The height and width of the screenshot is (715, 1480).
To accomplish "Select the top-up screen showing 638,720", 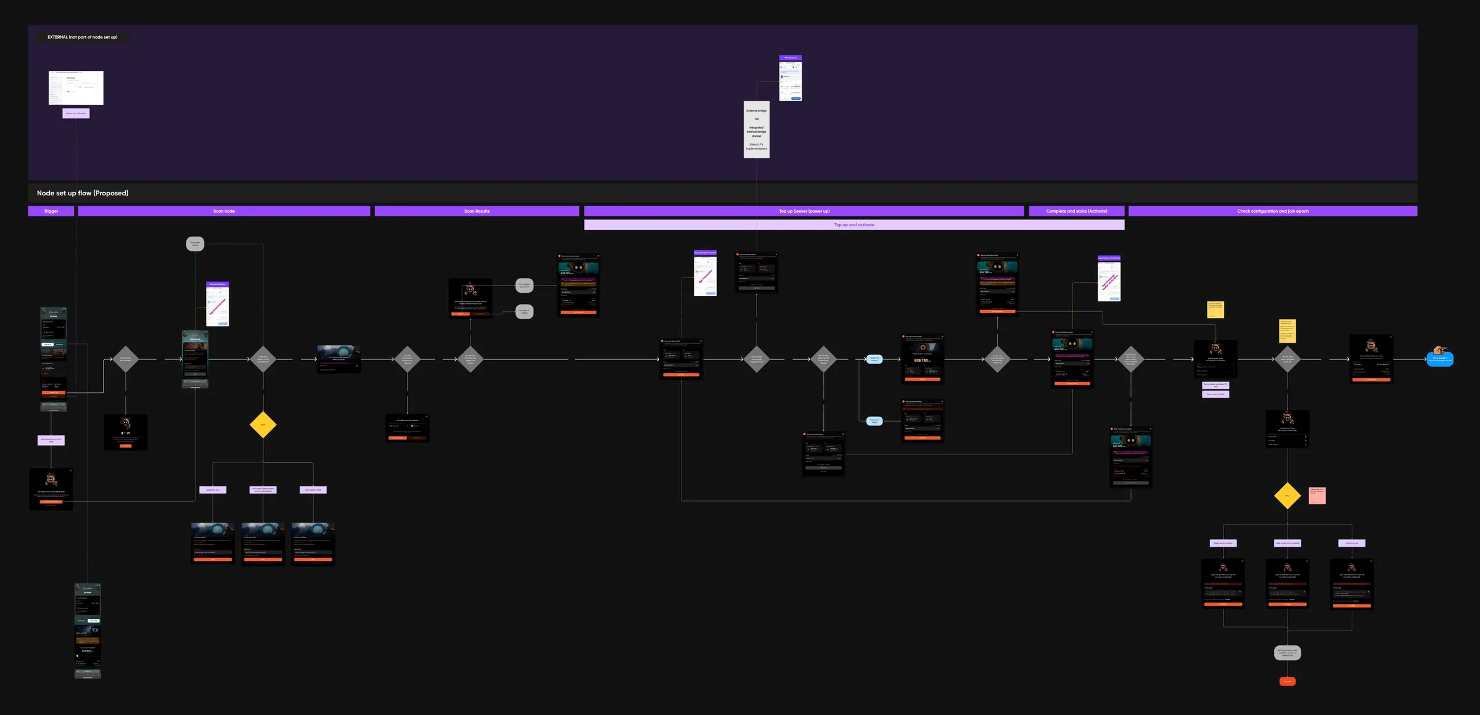I will coord(923,359).
